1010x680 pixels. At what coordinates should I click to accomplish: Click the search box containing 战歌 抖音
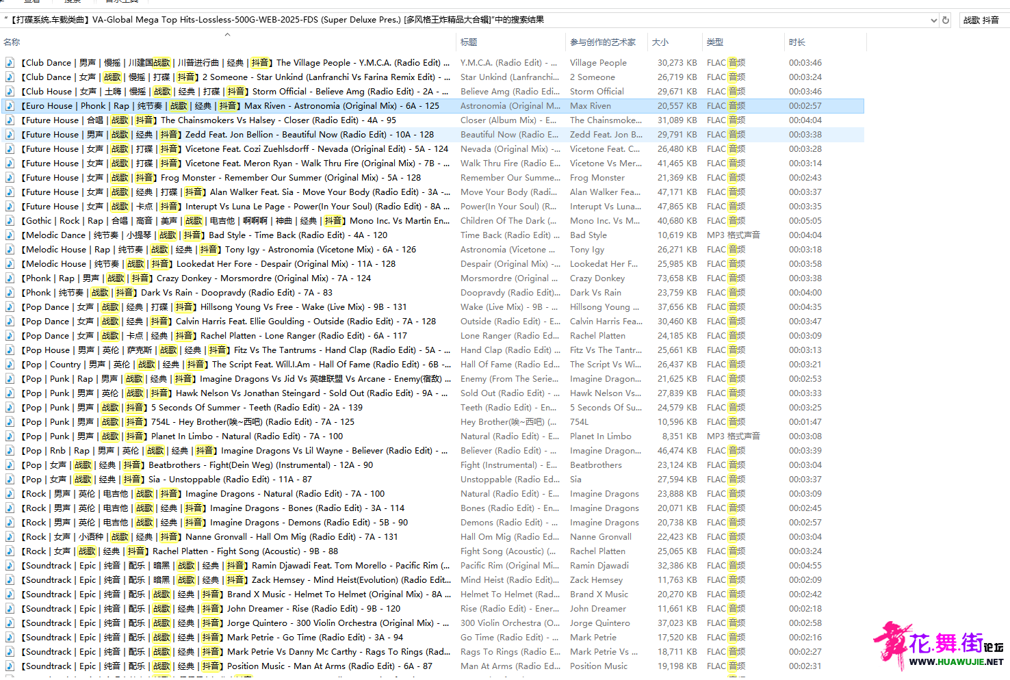point(984,21)
